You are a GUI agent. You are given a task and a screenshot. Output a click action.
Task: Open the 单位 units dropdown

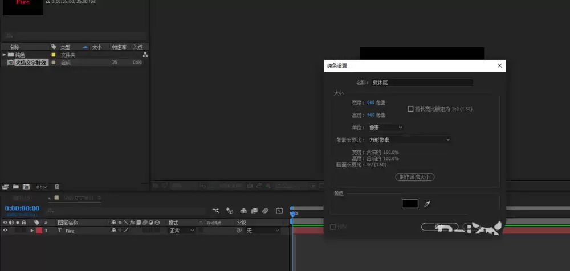tap(386, 128)
